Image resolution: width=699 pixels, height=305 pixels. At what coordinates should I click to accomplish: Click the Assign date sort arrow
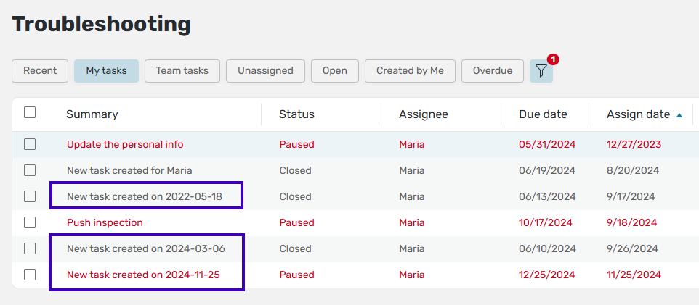point(679,114)
